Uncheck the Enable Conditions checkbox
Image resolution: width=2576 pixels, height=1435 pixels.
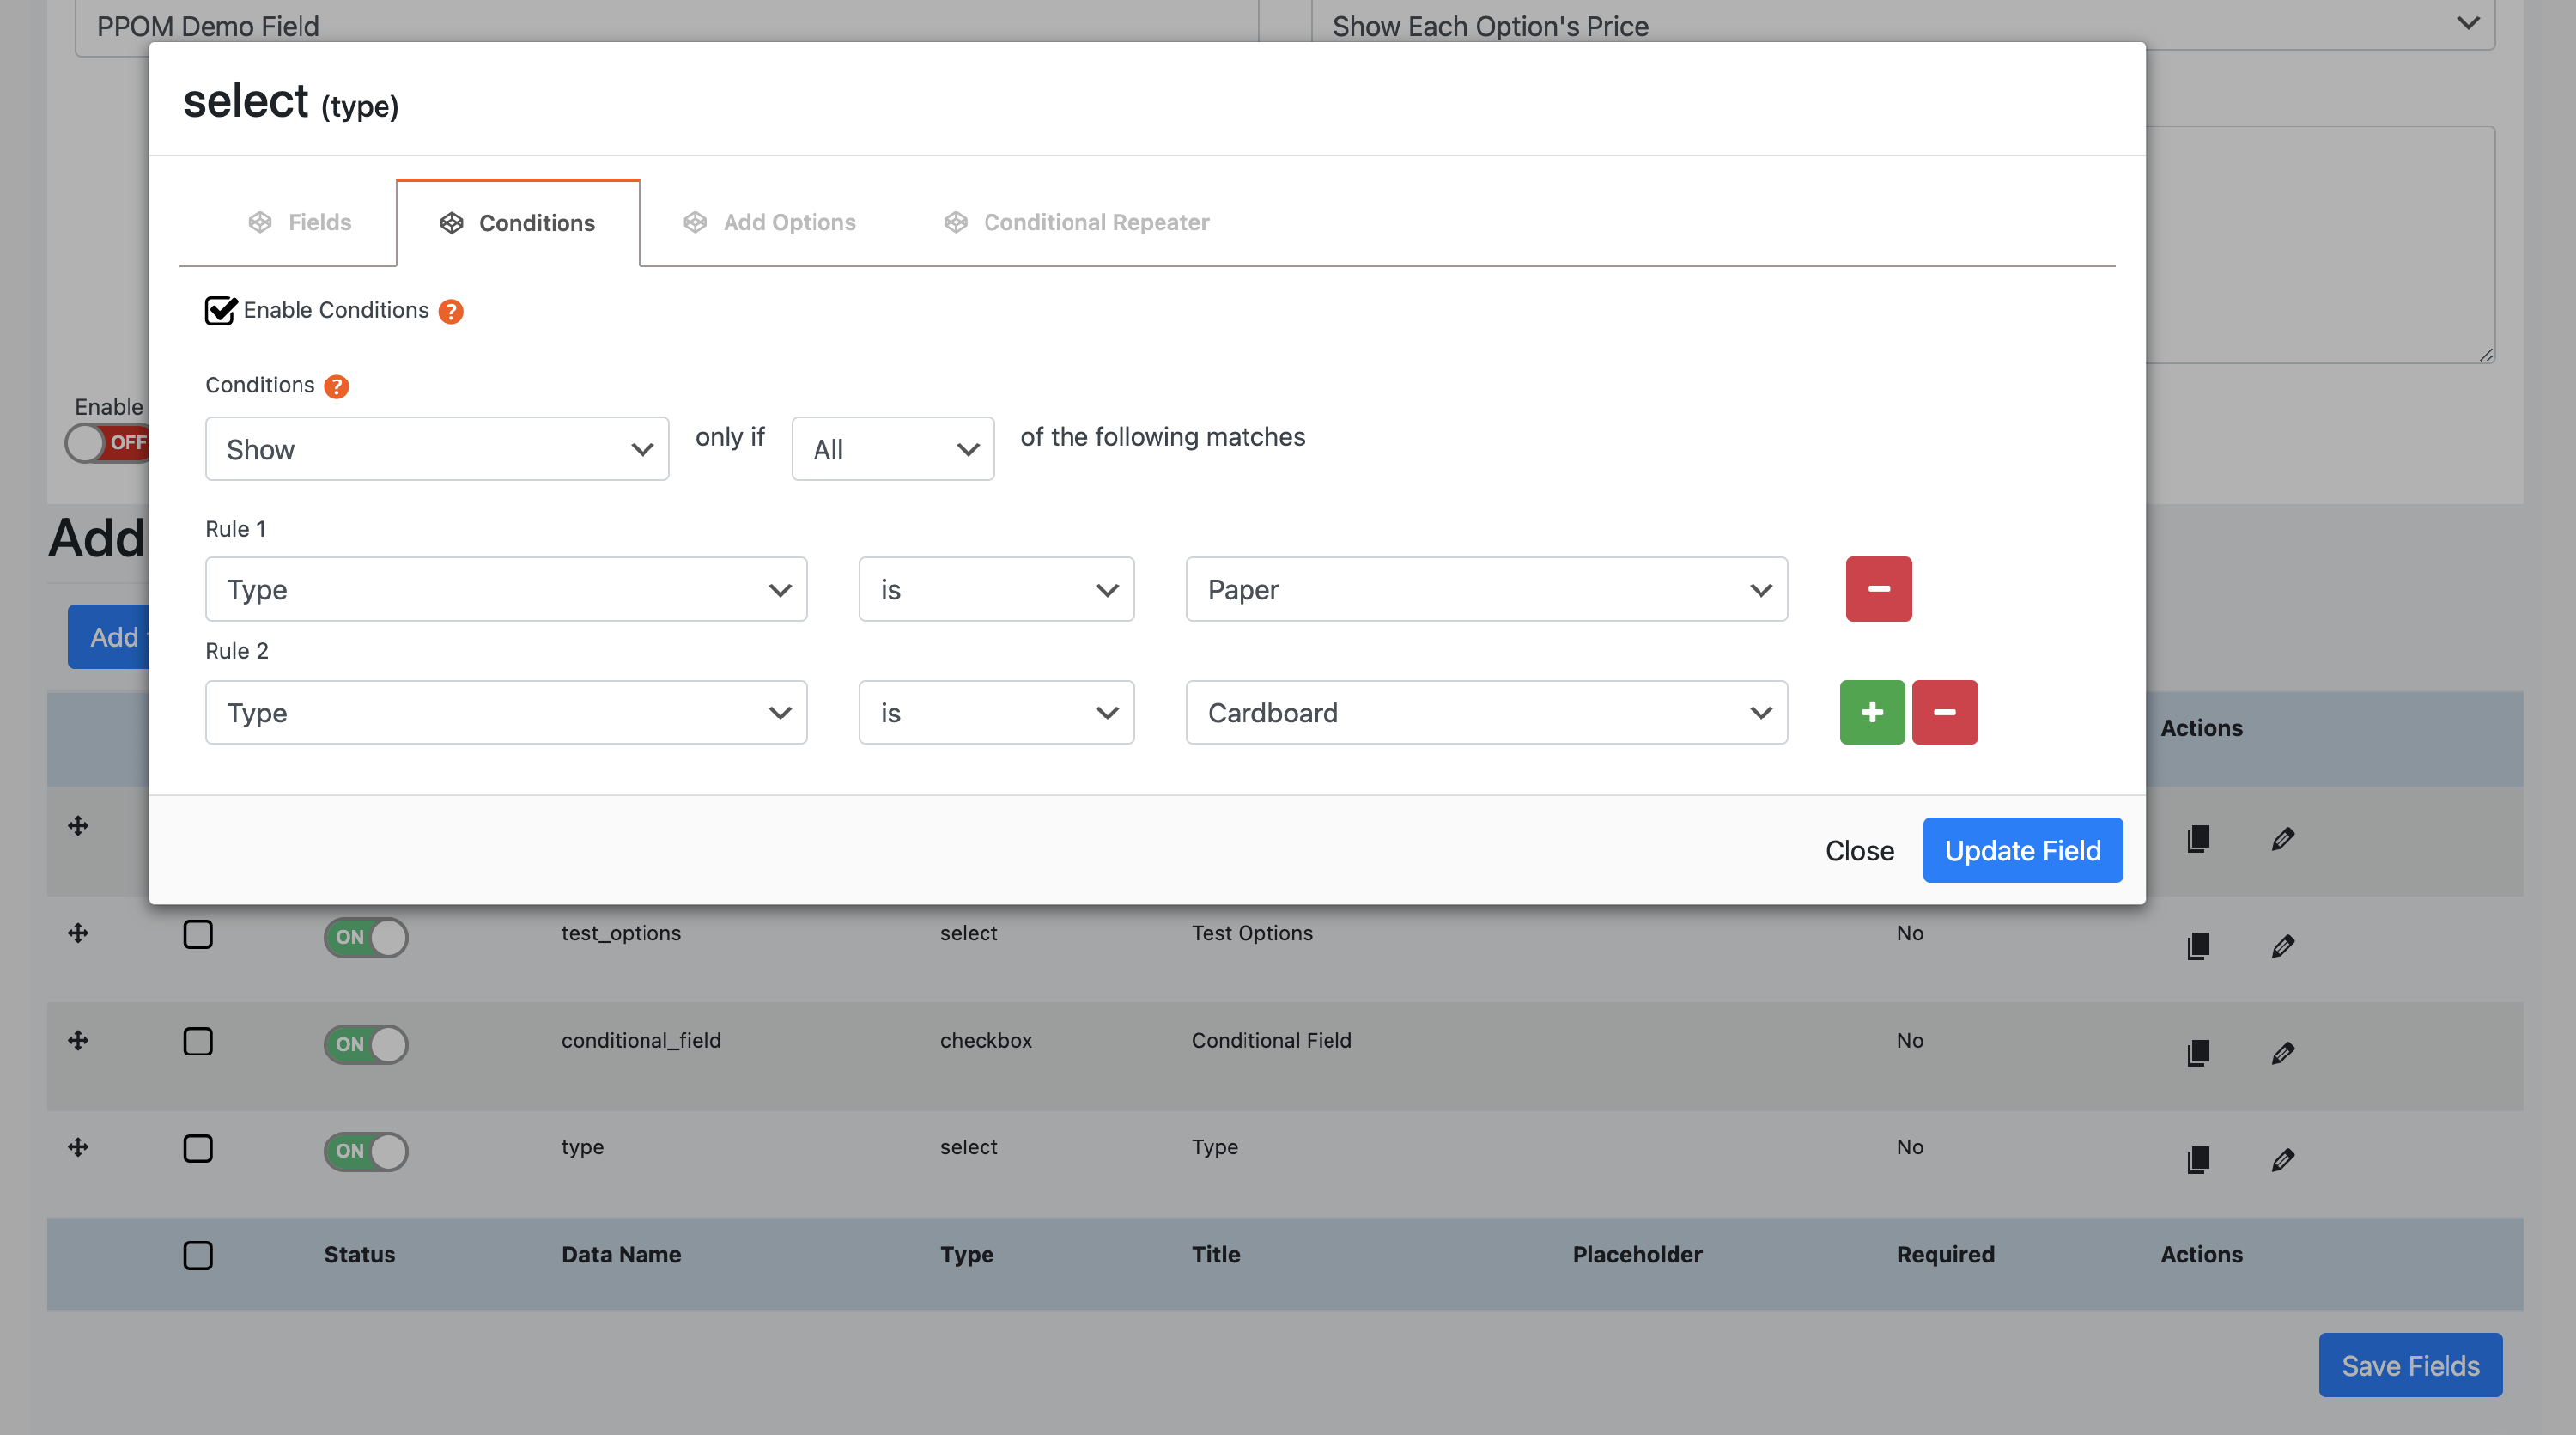coord(220,311)
